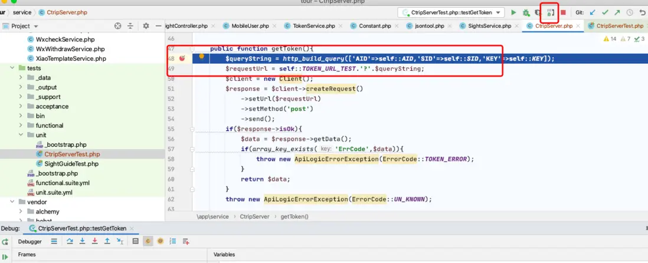Expand the acceptance folder

[21, 106]
